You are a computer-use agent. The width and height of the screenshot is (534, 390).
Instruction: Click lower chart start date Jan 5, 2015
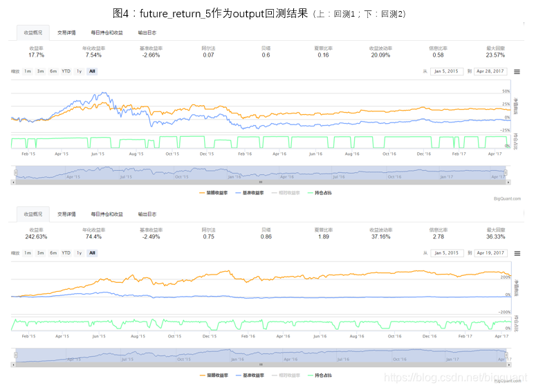pyautogui.click(x=447, y=253)
